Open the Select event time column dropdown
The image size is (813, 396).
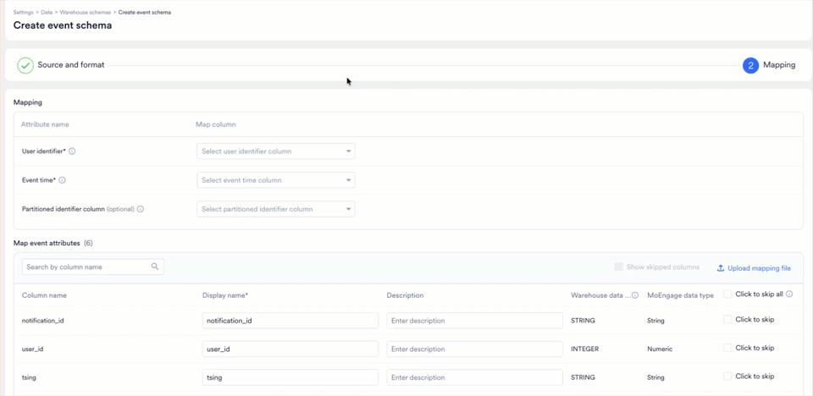click(276, 180)
